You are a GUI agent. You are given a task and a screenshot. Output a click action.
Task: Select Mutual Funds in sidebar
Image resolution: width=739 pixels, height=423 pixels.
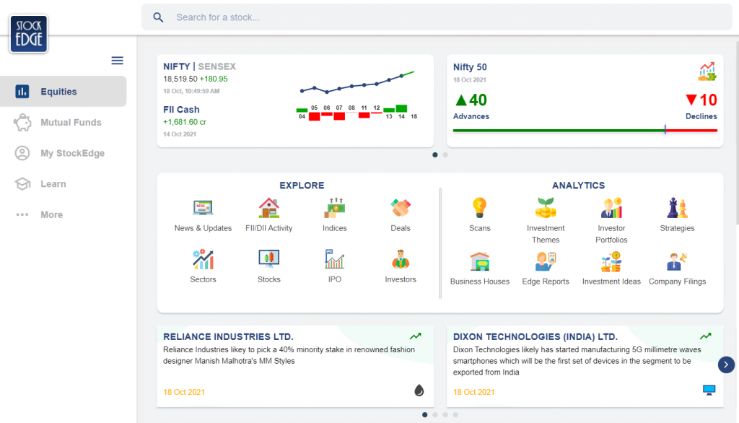tap(64, 123)
